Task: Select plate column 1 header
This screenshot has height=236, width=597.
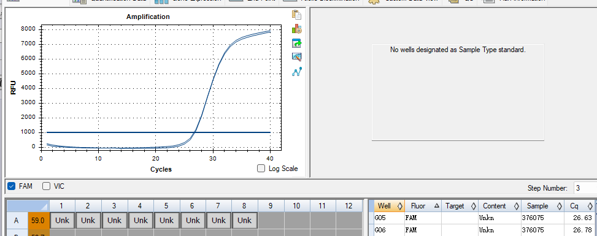Action: point(62,206)
